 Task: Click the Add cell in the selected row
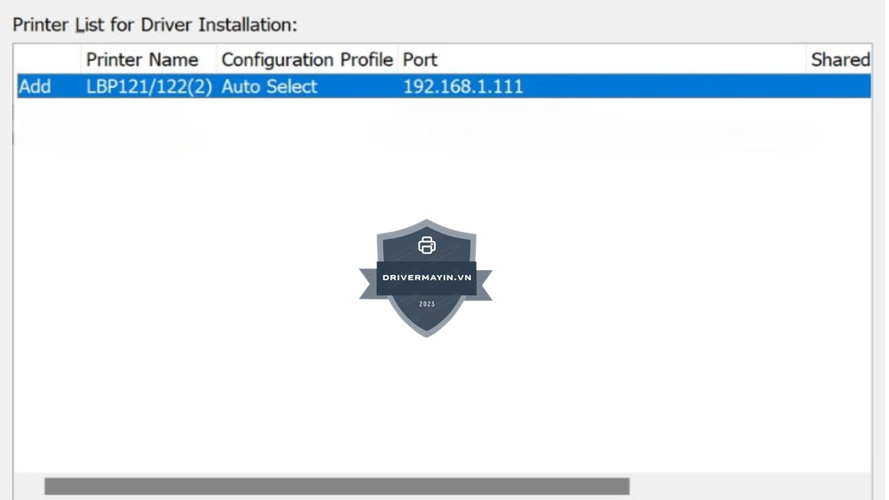click(35, 87)
